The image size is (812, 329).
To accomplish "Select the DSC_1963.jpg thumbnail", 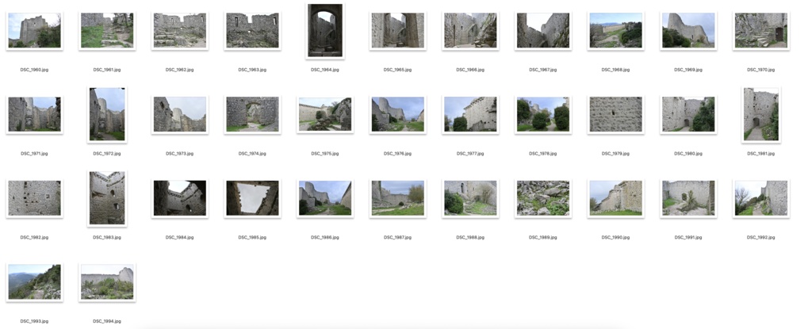I will click(252, 31).
